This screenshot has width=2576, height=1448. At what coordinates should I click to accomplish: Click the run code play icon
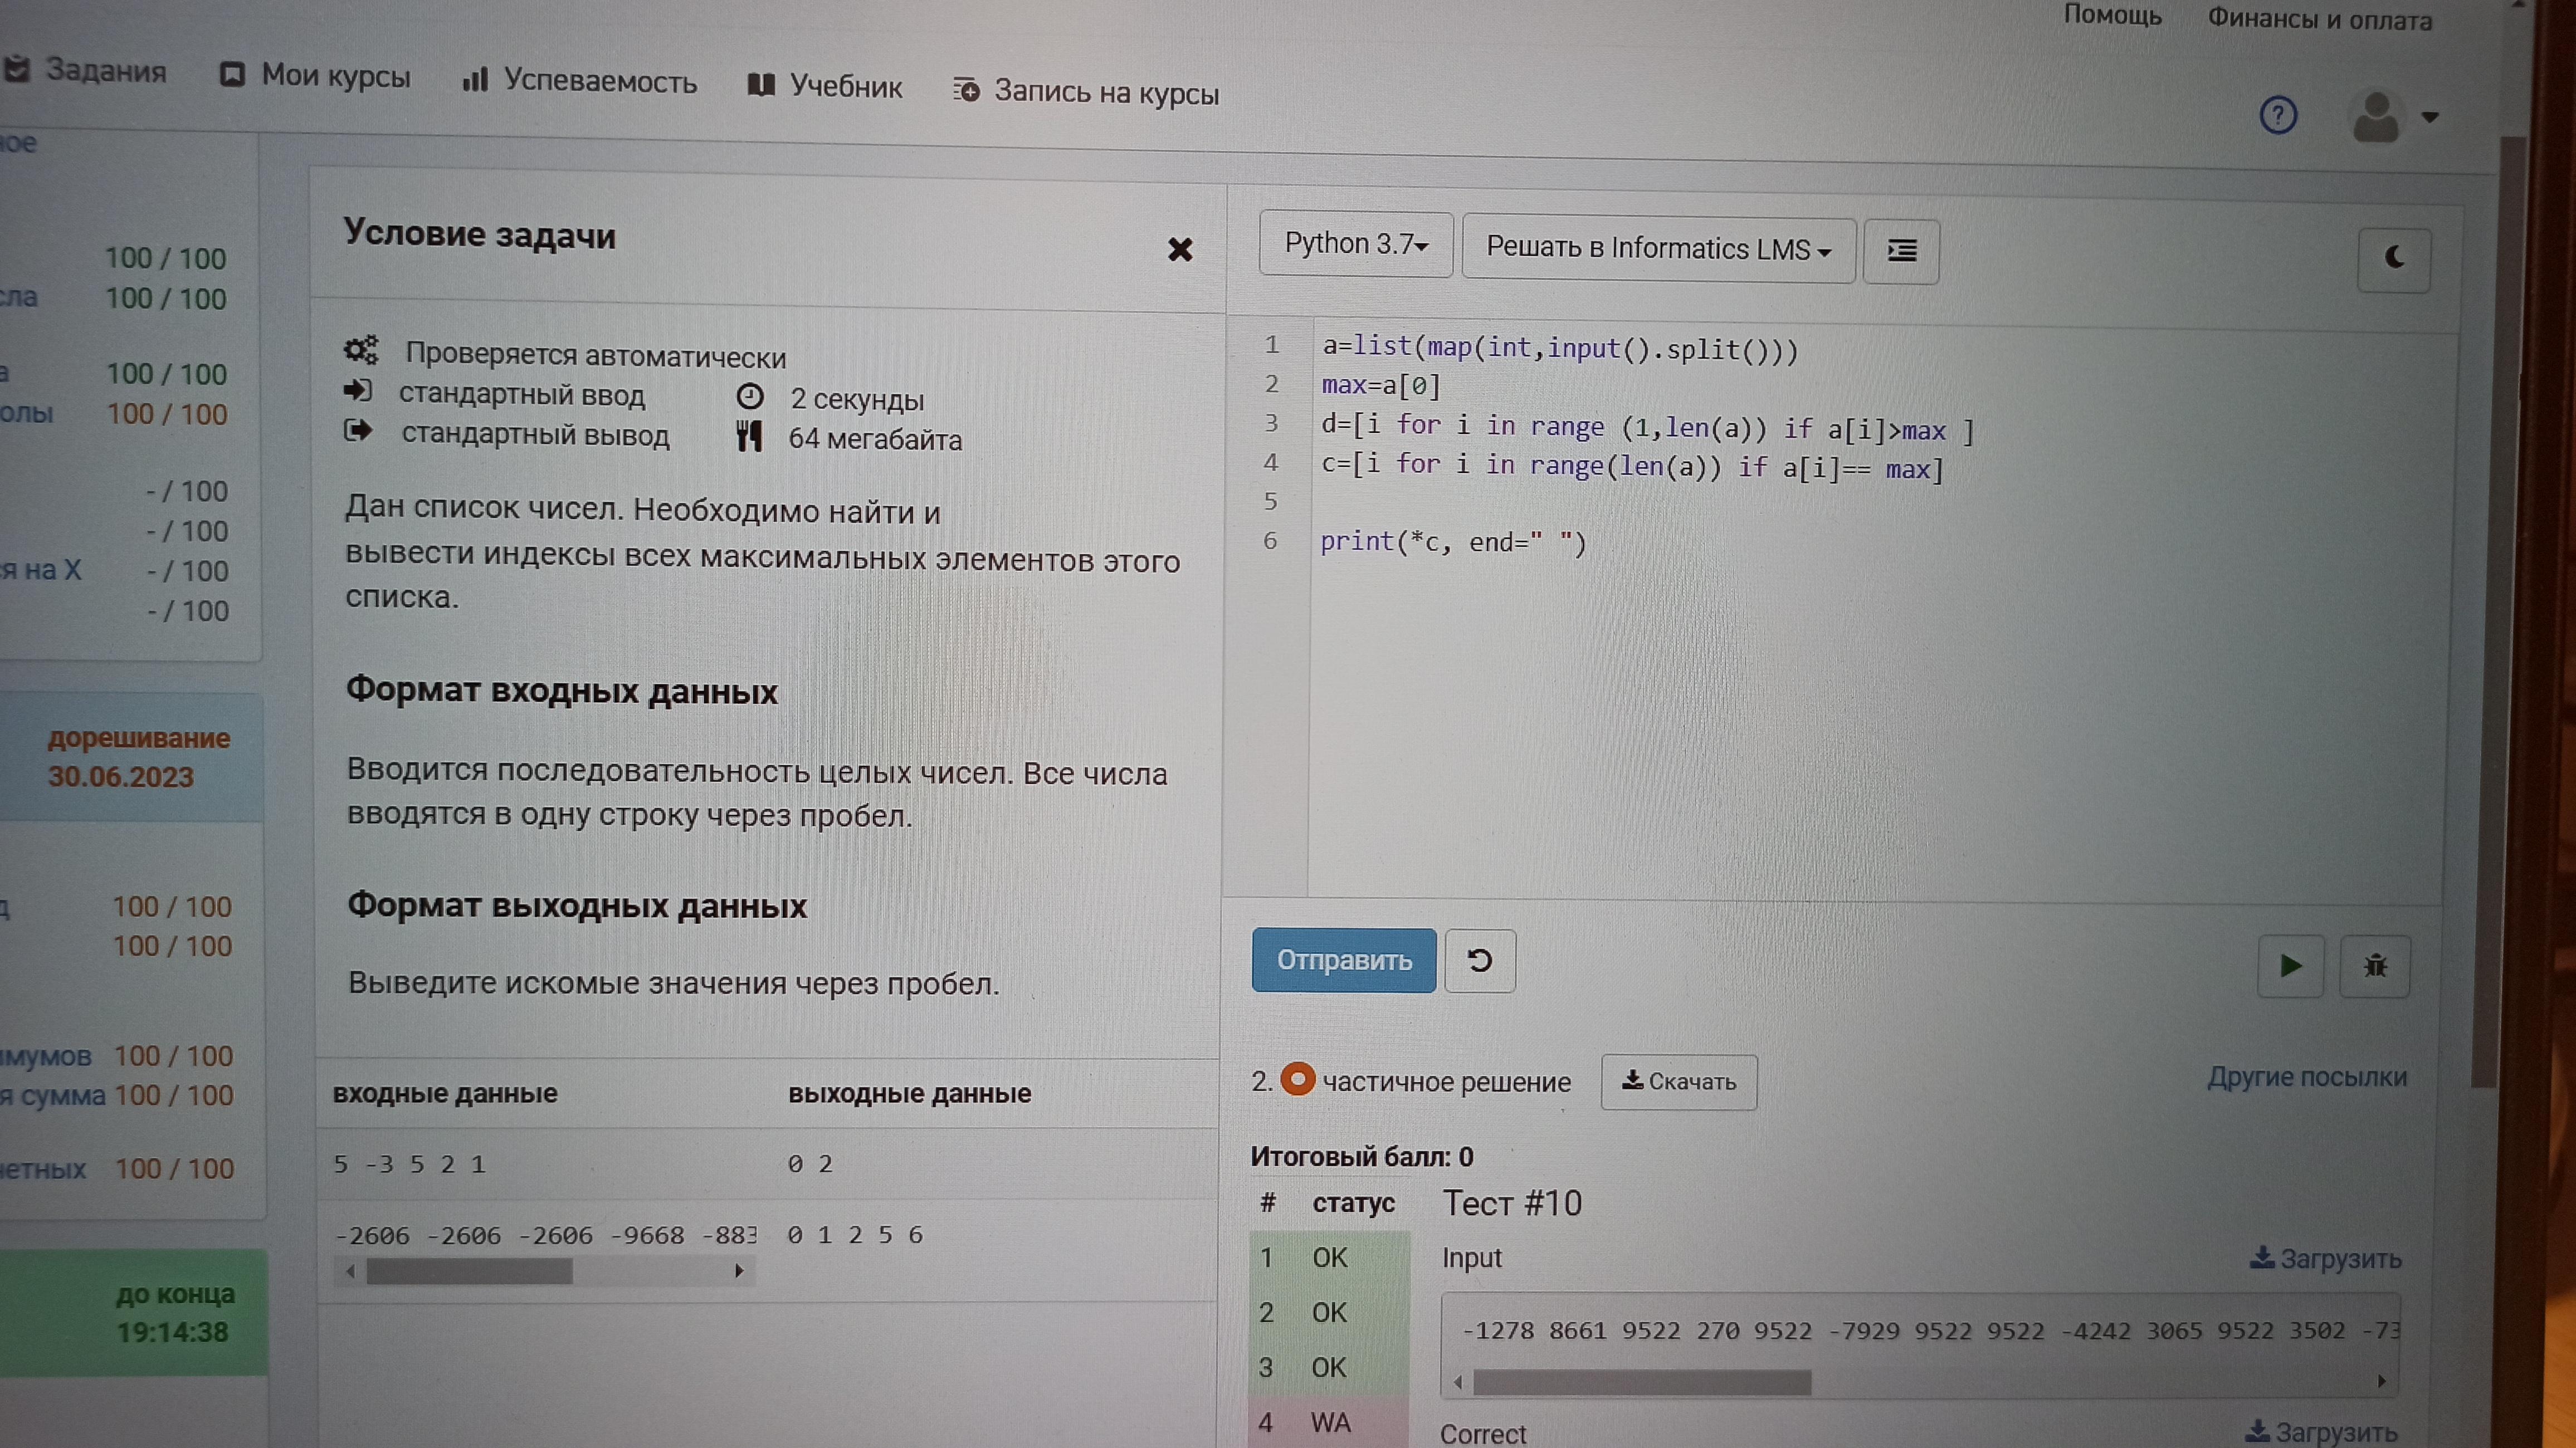click(x=2290, y=966)
